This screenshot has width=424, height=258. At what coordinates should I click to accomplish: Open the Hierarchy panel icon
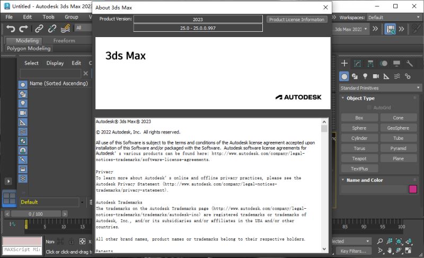point(370,64)
